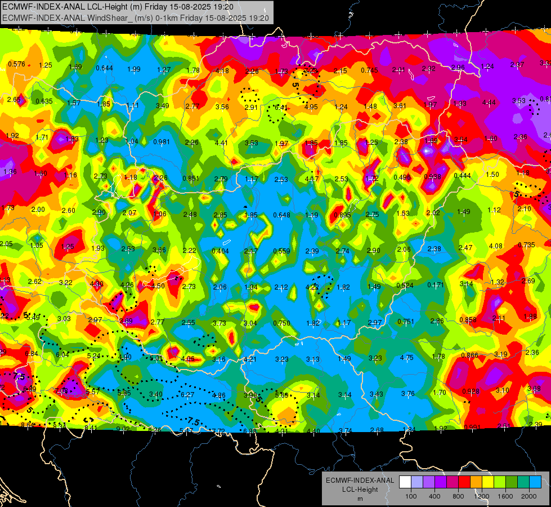Viewport: 551px width, 507px height.
Task: Click the map value 4.75
Action: click(407, 358)
